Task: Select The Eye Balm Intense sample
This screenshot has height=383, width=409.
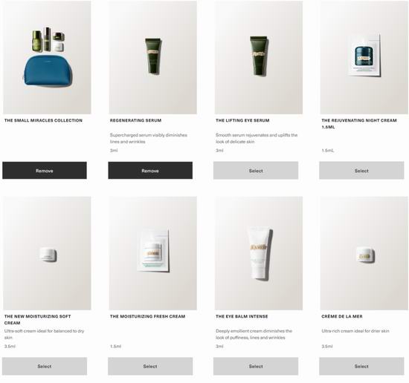Action: (x=256, y=366)
